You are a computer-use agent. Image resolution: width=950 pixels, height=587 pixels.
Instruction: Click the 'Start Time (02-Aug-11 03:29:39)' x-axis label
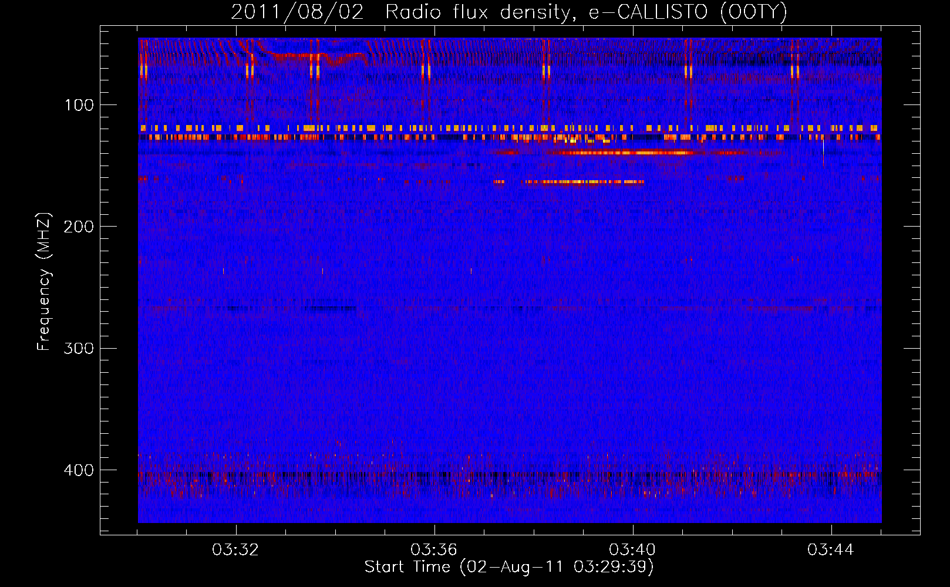[509, 567]
